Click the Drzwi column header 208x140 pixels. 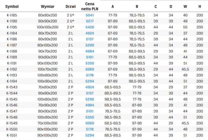pos(71,7)
